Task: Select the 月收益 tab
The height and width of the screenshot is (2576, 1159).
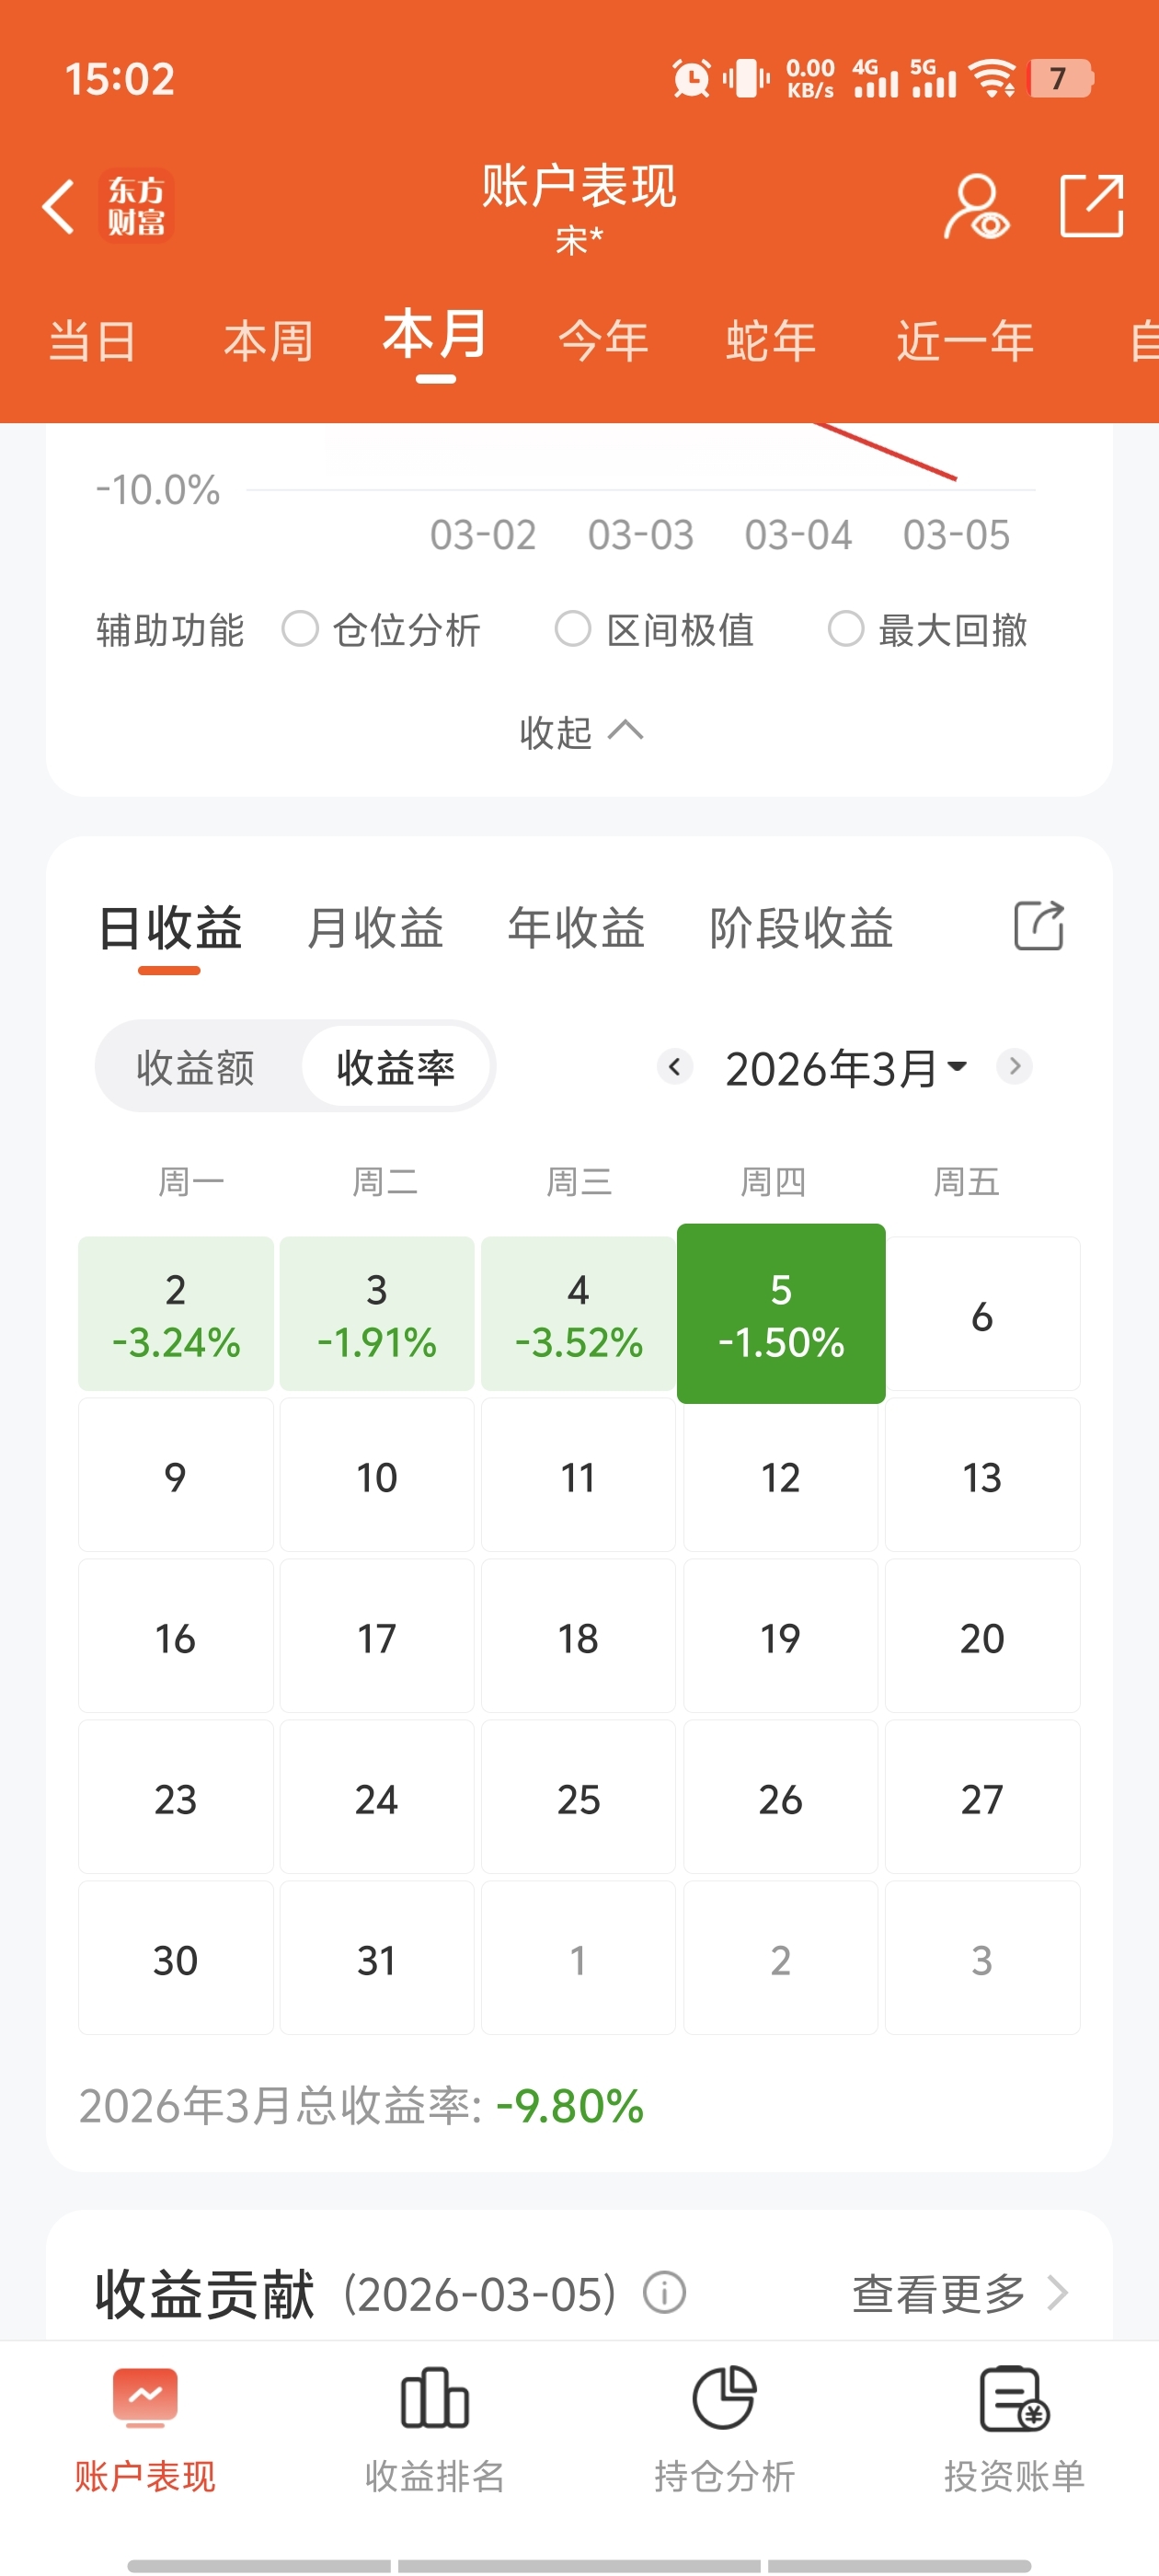Action: pos(375,927)
